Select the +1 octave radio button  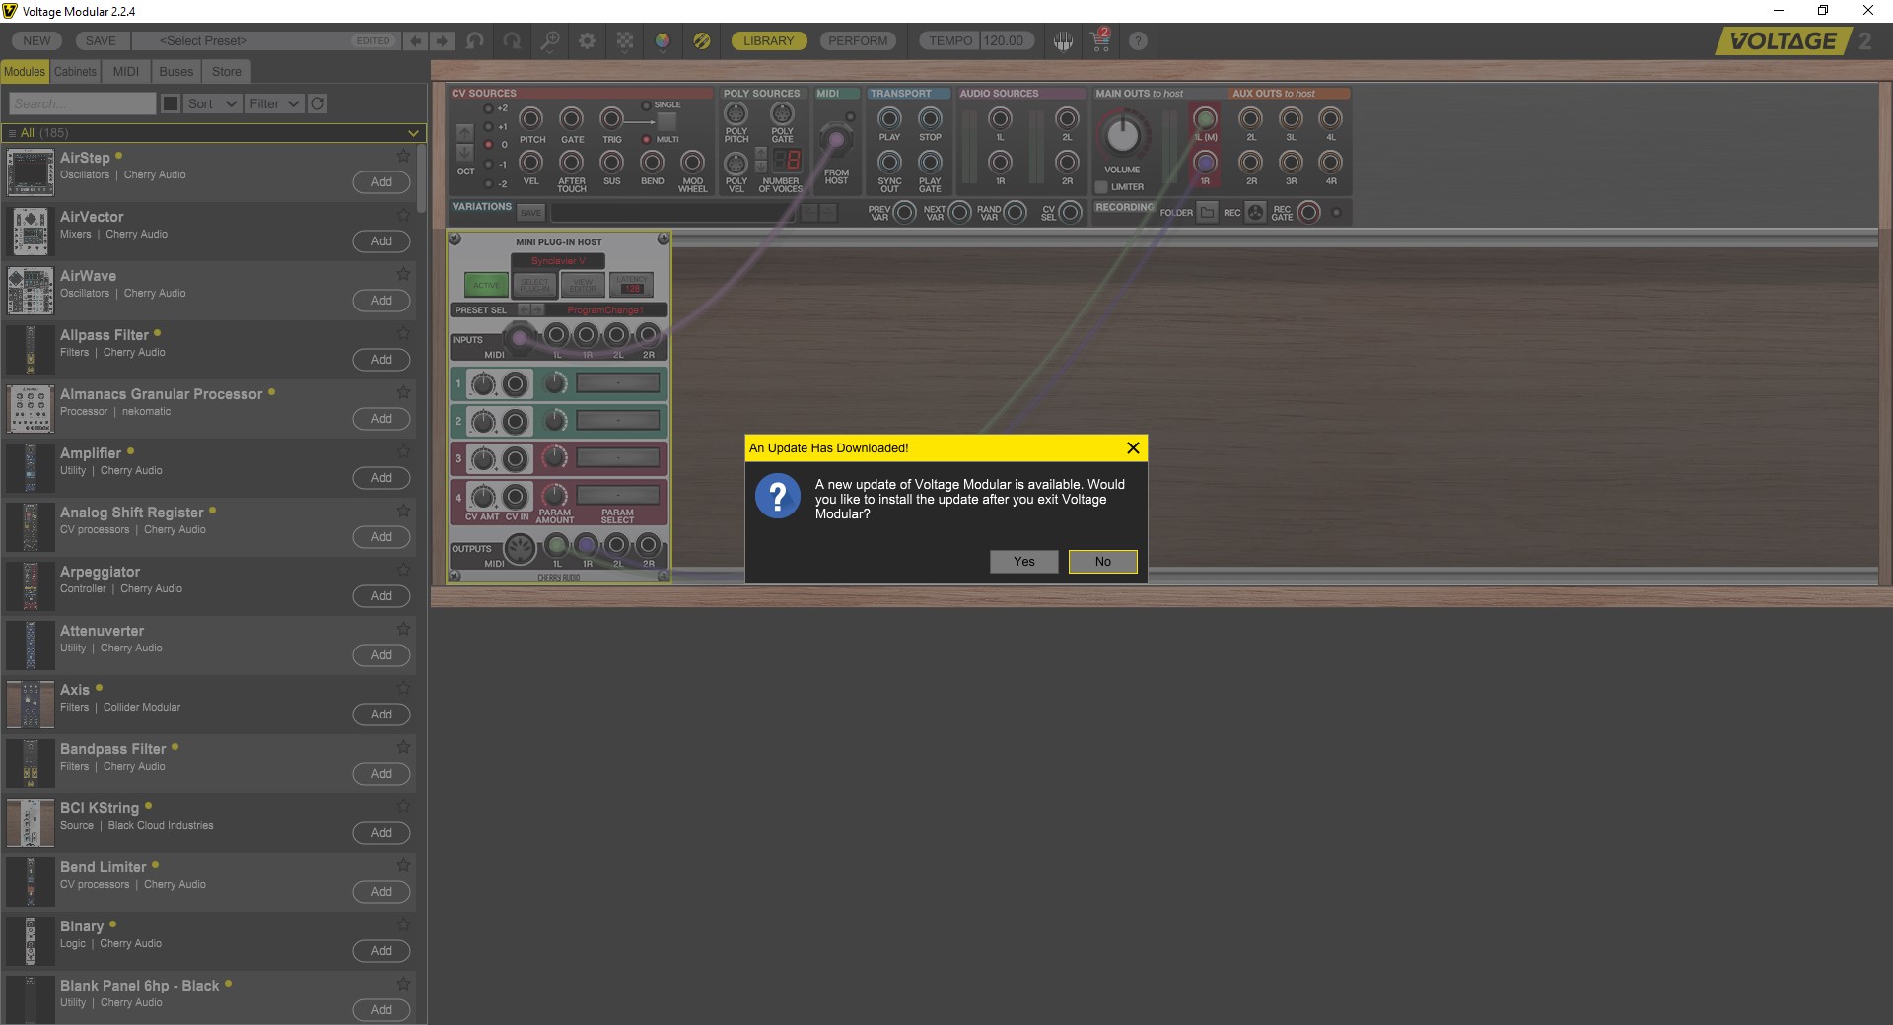click(488, 127)
